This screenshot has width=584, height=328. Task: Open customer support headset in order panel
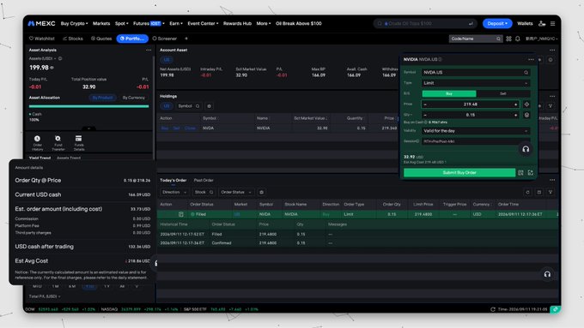[526, 149]
